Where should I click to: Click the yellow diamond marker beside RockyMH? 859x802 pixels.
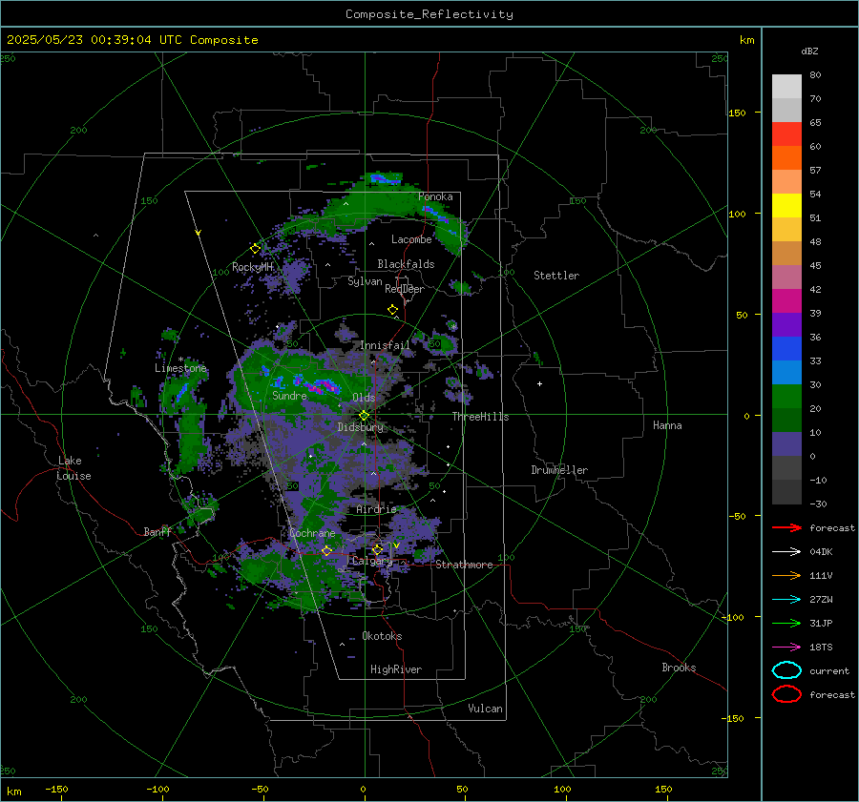tap(255, 249)
